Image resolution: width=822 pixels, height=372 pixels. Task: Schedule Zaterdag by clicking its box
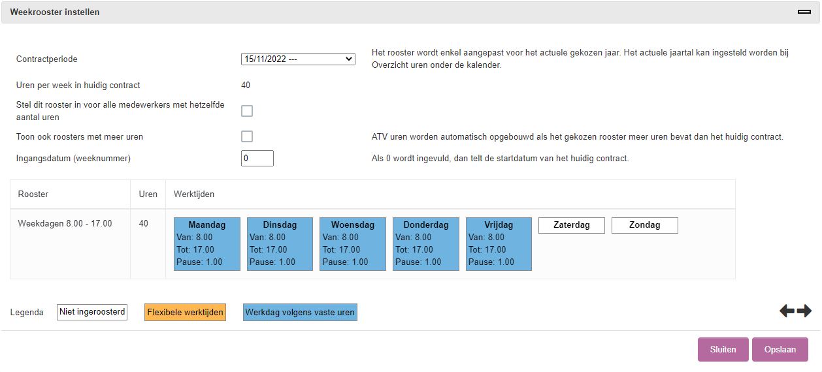571,225
